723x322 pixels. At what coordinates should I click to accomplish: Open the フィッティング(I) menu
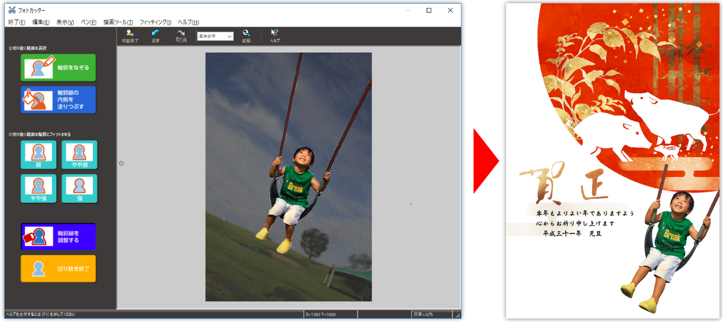point(155,22)
